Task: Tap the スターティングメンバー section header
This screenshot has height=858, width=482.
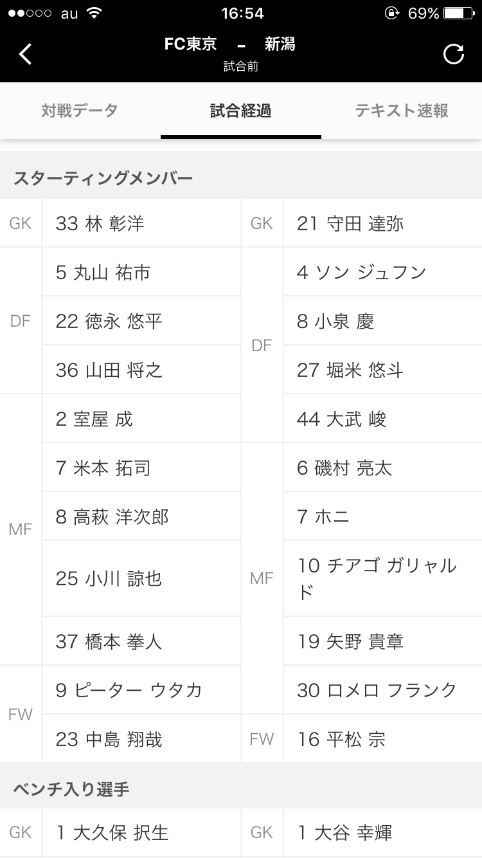Action: click(103, 178)
